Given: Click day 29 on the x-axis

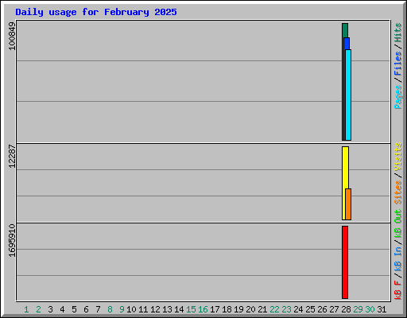Looking at the screenshot, I should click(x=358, y=309).
